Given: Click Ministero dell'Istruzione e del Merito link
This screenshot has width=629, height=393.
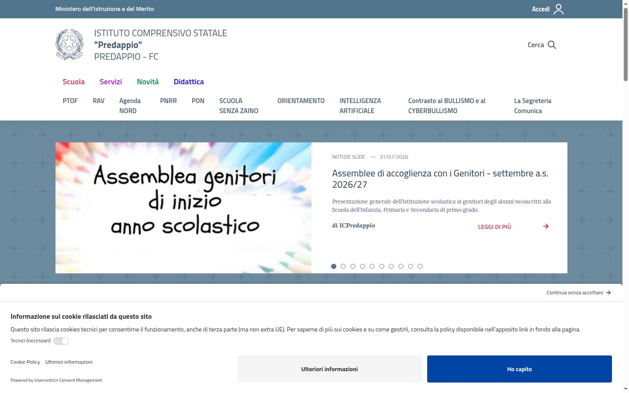Looking at the screenshot, I should pyautogui.click(x=104, y=9).
